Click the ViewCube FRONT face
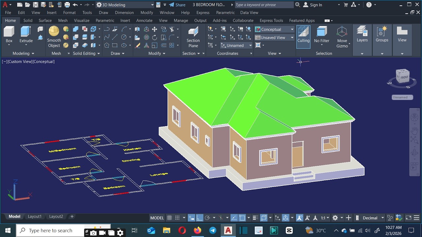This screenshot has width=422, height=237. click(x=404, y=77)
